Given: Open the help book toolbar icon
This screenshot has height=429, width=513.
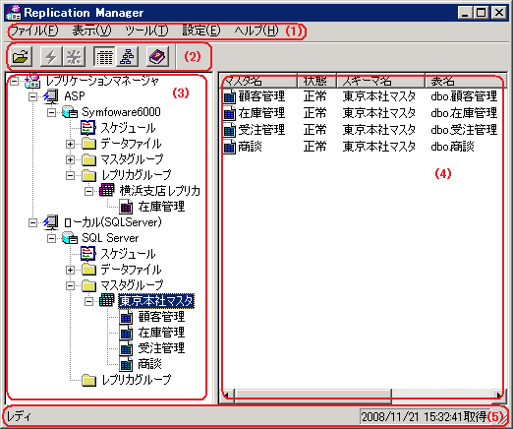Looking at the screenshot, I should point(157,57).
